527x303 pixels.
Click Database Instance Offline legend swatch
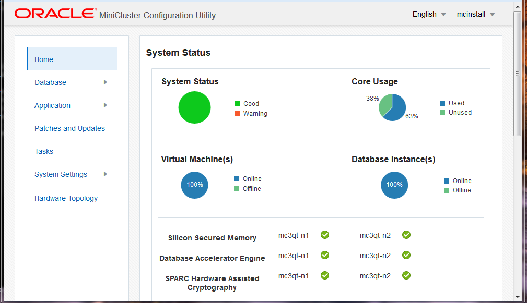coord(447,190)
